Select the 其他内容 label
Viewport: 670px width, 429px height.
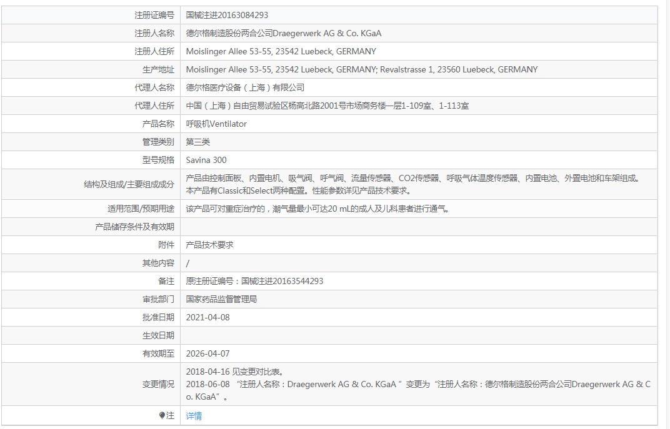158,263
